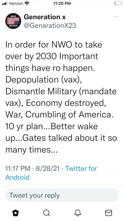
Task: Tap the tweet body text about NWO
Action: tap(61, 97)
